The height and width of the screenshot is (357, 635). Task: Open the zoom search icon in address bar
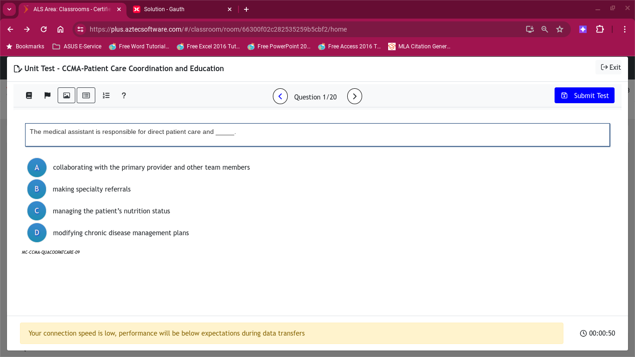[544, 29]
